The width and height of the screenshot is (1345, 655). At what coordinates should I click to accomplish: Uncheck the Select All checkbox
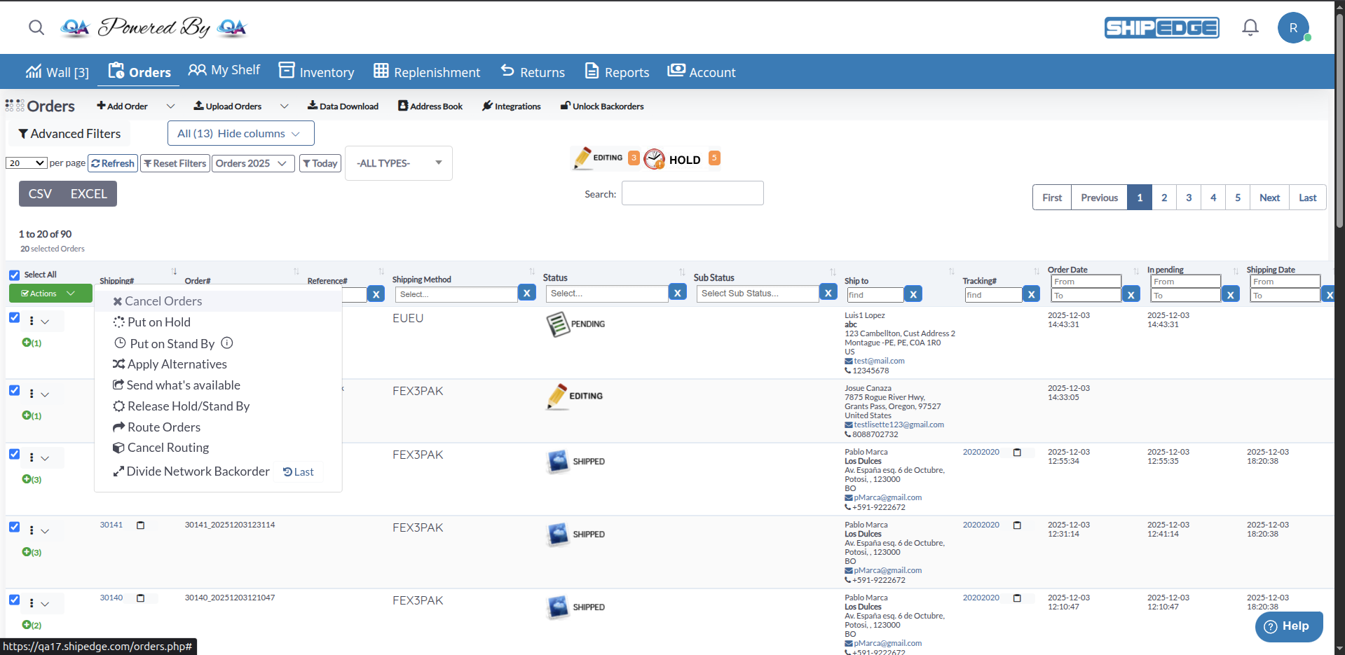pos(14,275)
